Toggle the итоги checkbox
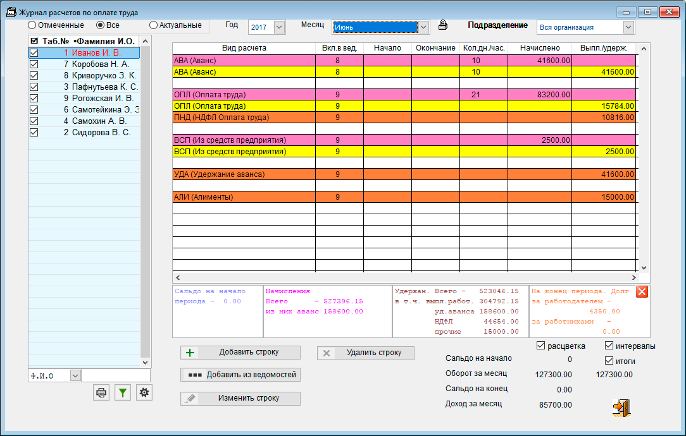This screenshot has width=686, height=436. point(609,361)
